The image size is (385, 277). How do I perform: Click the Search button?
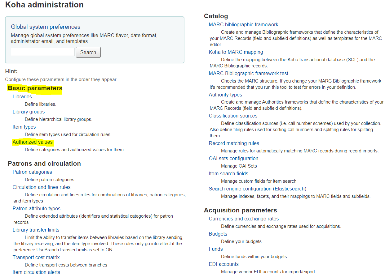(x=88, y=52)
